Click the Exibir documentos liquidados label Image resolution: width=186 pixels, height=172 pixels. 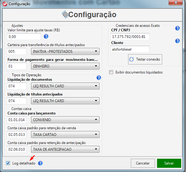click(139, 72)
